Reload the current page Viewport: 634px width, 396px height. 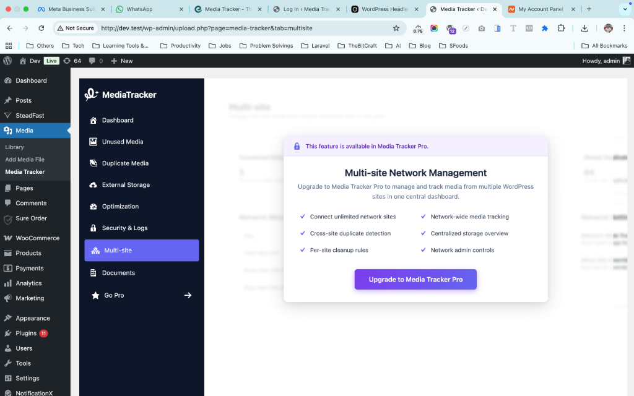[x=41, y=28]
